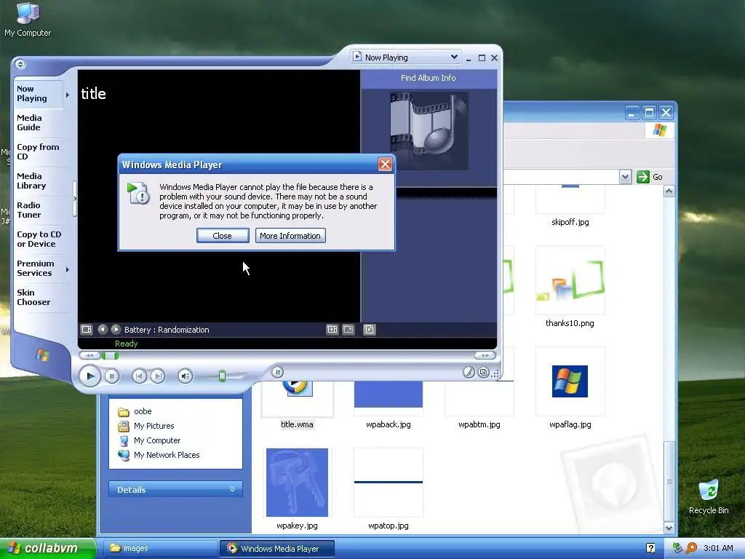Open the Media Library tab
This screenshot has width=745, height=559.
coord(31,181)
